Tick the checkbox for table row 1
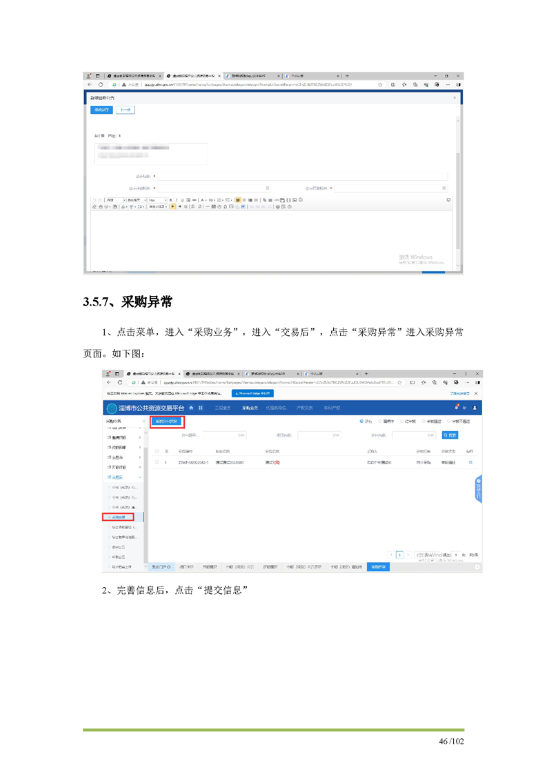This screenshot has width=547, height=774. point(157,462)
